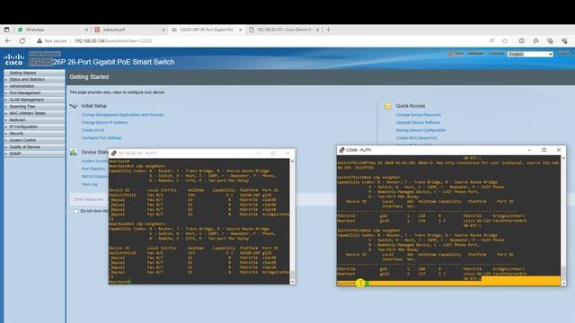Open the Language dropdown set to English

530,54
